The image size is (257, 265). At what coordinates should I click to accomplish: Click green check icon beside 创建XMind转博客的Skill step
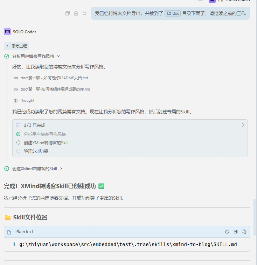coord(7,168)
